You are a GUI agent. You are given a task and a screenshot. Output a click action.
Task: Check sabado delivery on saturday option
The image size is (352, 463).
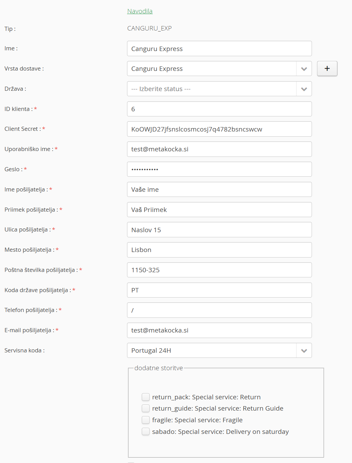[x=146, y=431]
